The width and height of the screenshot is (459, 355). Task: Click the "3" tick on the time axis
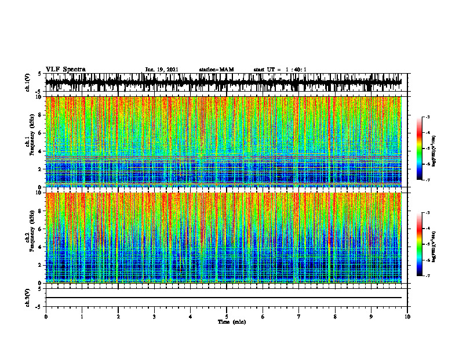click(154, 317)
